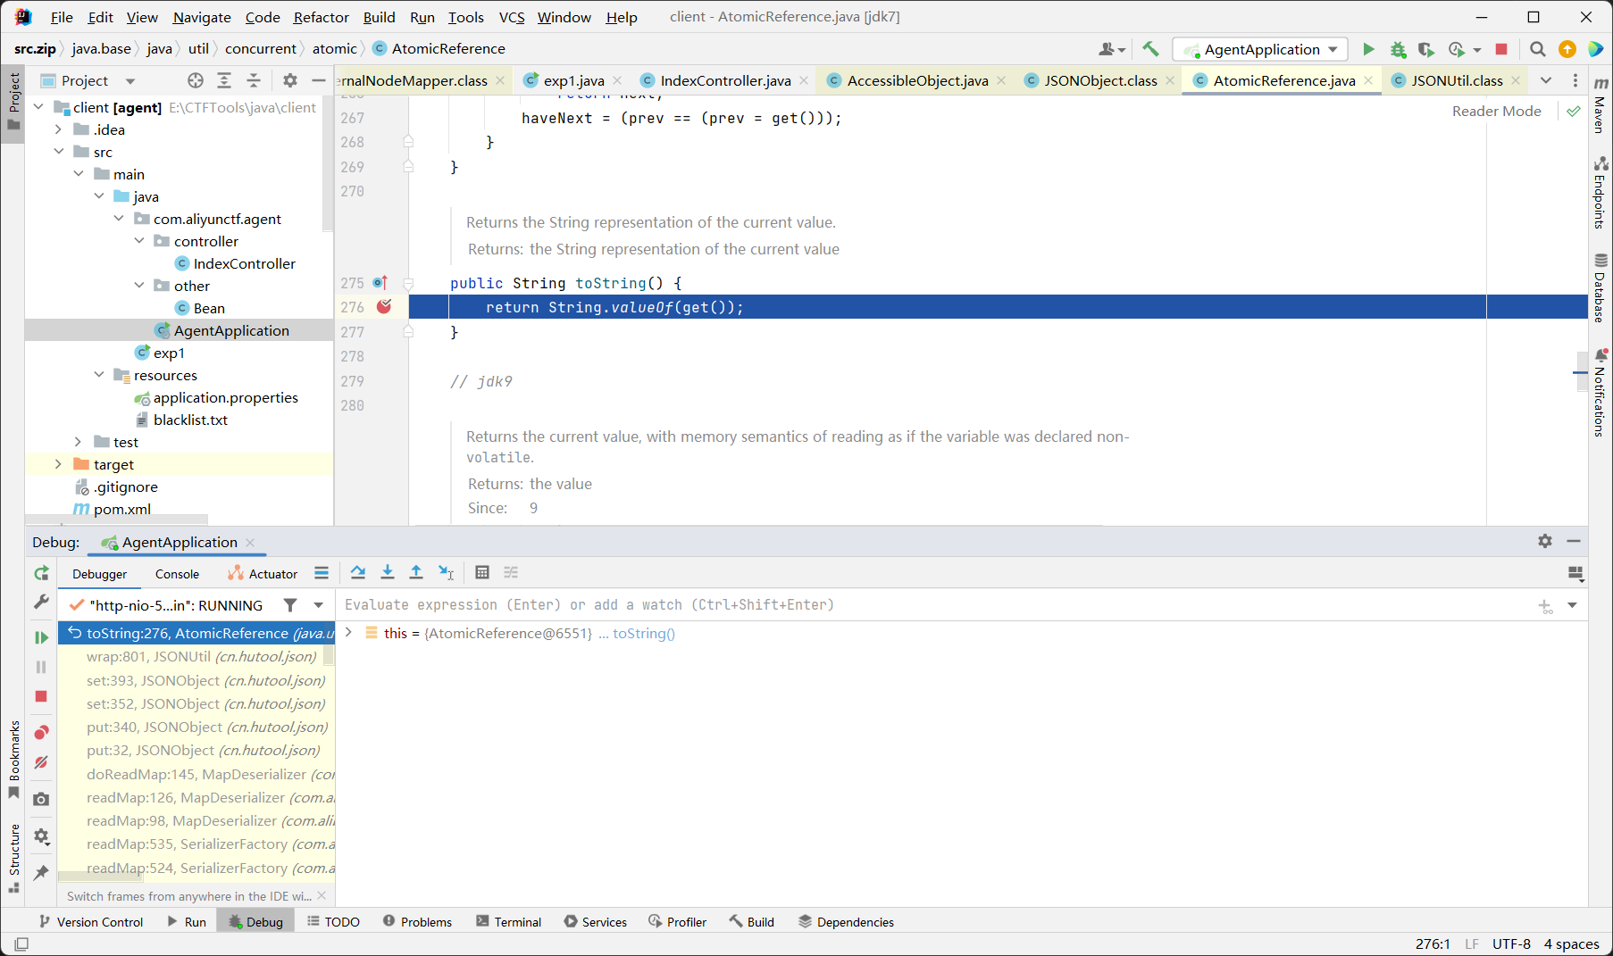Click the Run with Coverage icon
This screenshot has height=956, width=1613.
point(1426,49)
